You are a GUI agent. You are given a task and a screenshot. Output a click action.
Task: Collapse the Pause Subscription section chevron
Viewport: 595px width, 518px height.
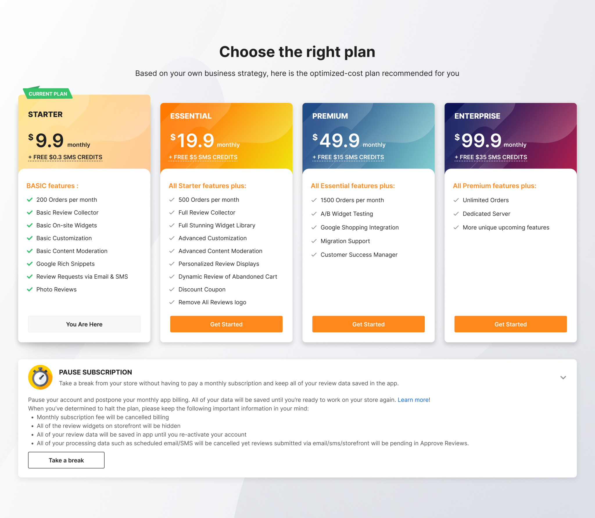(x=563, y=378)
